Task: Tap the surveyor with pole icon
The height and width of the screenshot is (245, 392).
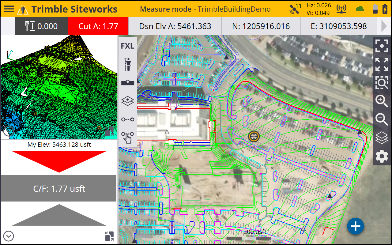Action: coord(127,64)
